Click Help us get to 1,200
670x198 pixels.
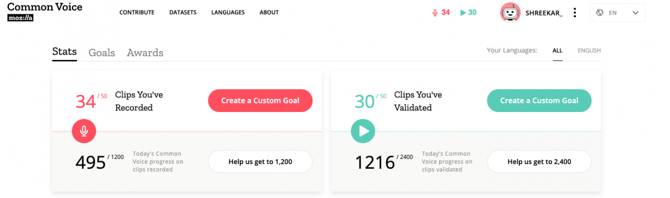tap(260, 162)
